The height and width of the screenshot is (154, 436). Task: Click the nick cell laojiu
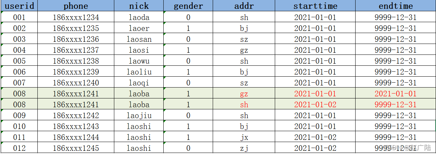pos(139,115)
